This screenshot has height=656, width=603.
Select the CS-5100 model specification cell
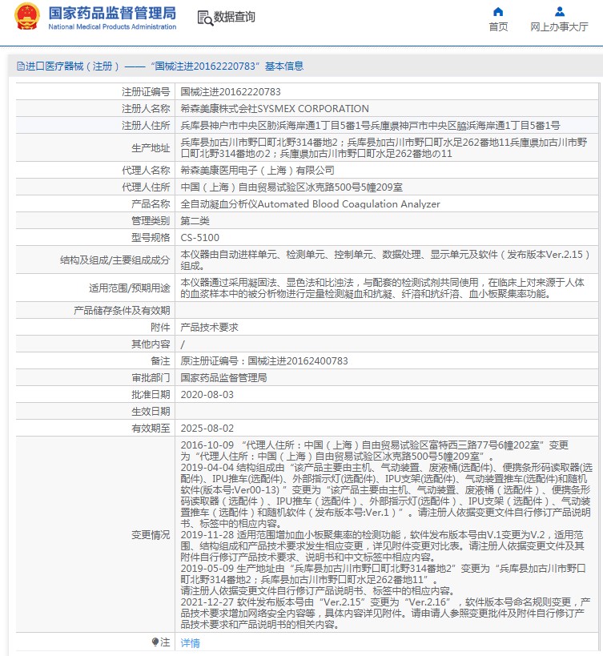coord(199,238)
